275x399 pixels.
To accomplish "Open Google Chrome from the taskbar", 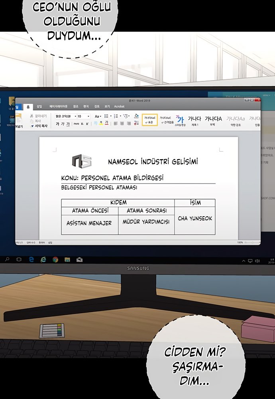I will 55,260.
